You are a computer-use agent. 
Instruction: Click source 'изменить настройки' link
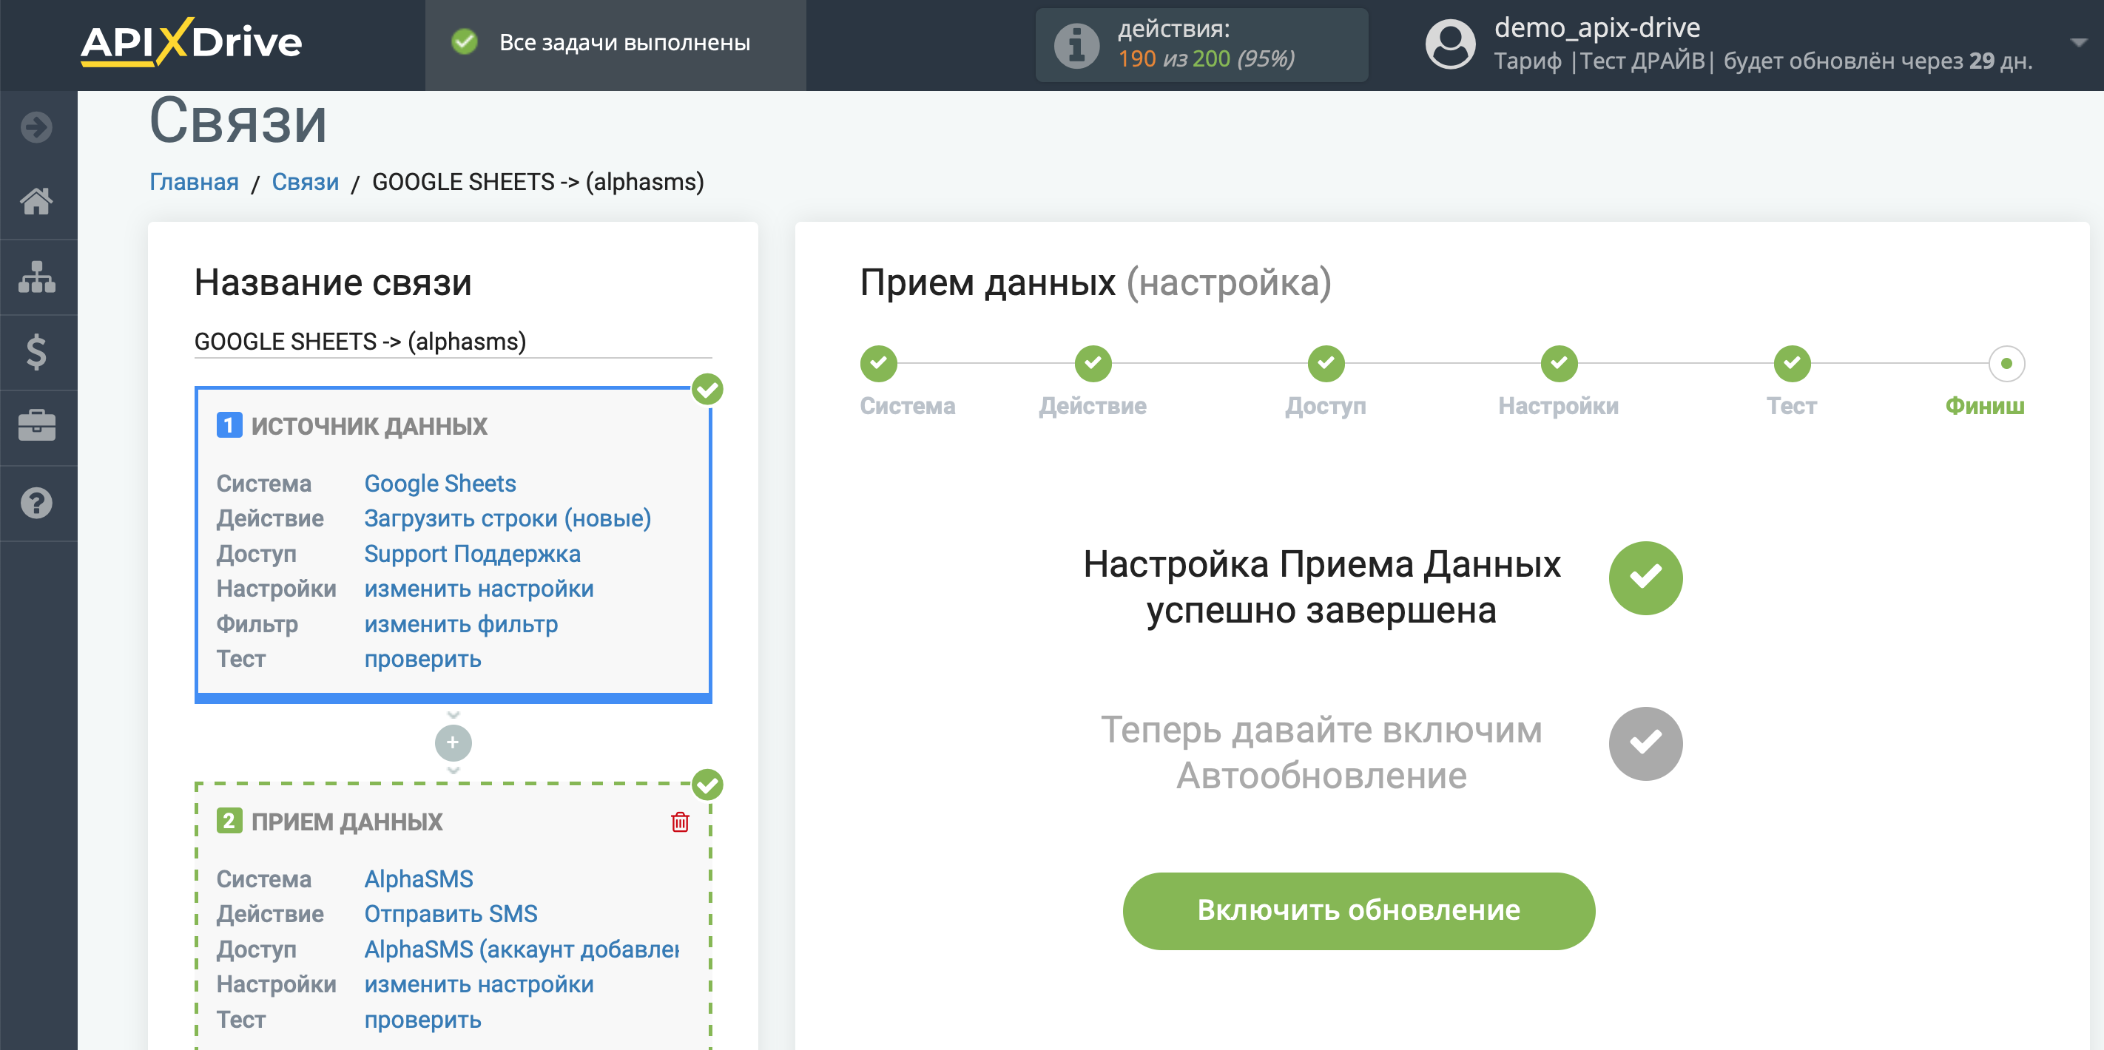479,589
